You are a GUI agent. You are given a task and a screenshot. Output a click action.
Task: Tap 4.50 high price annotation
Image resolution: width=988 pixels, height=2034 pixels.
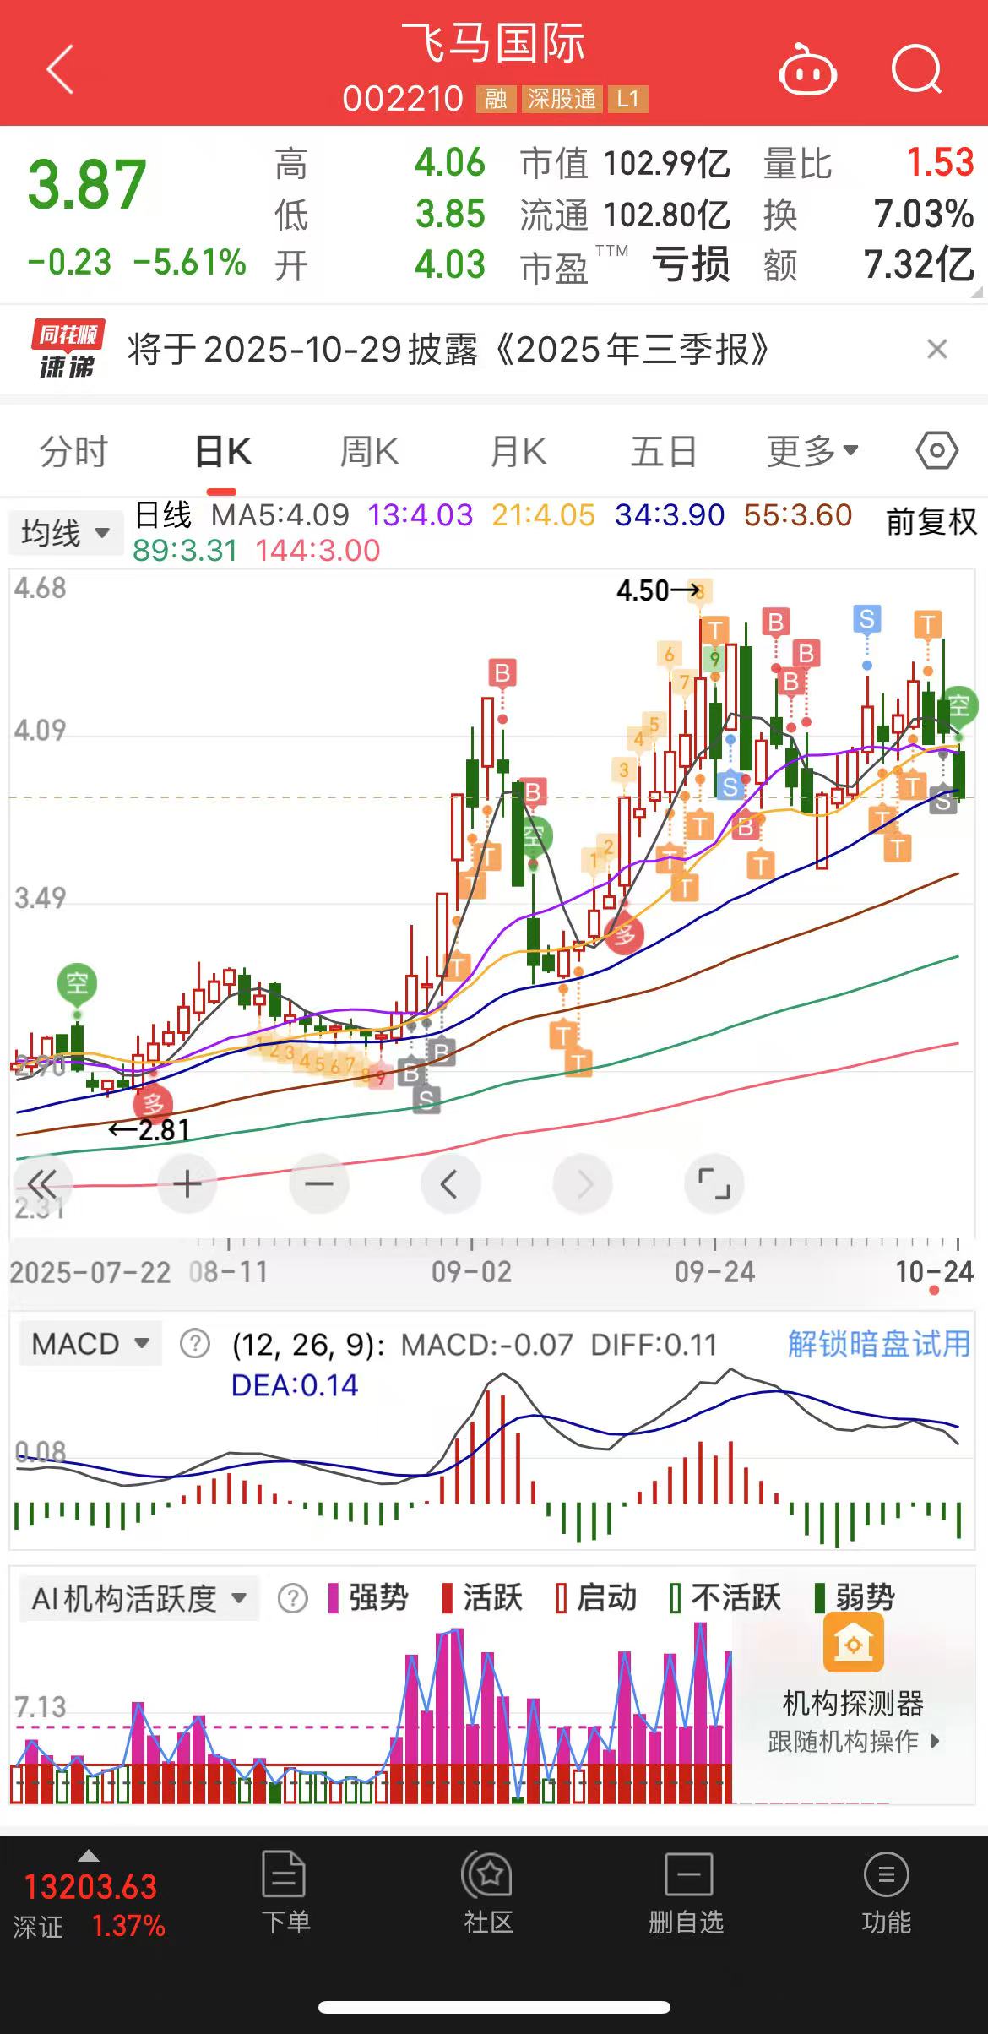point(658,590)
